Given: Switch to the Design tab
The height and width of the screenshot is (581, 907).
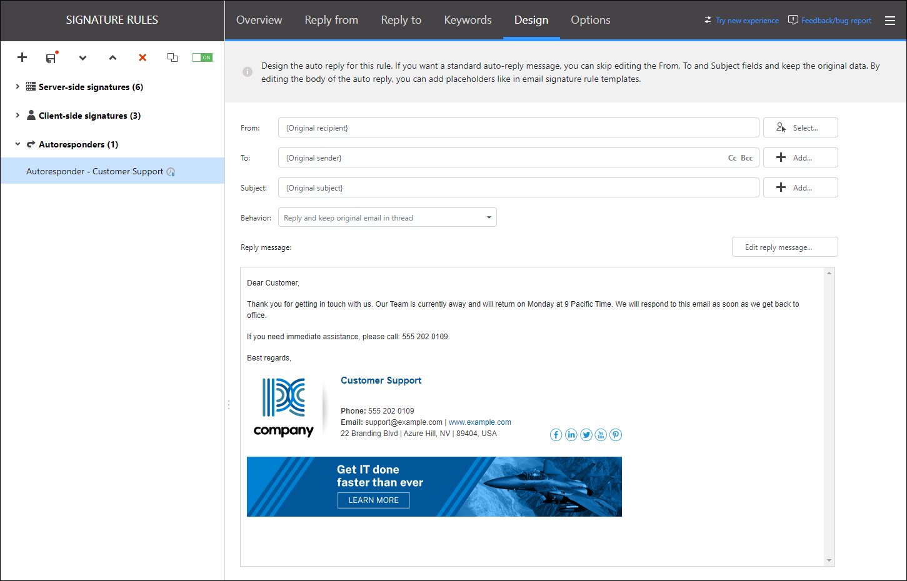Looking at the screenshot, I should click(531, 20).
